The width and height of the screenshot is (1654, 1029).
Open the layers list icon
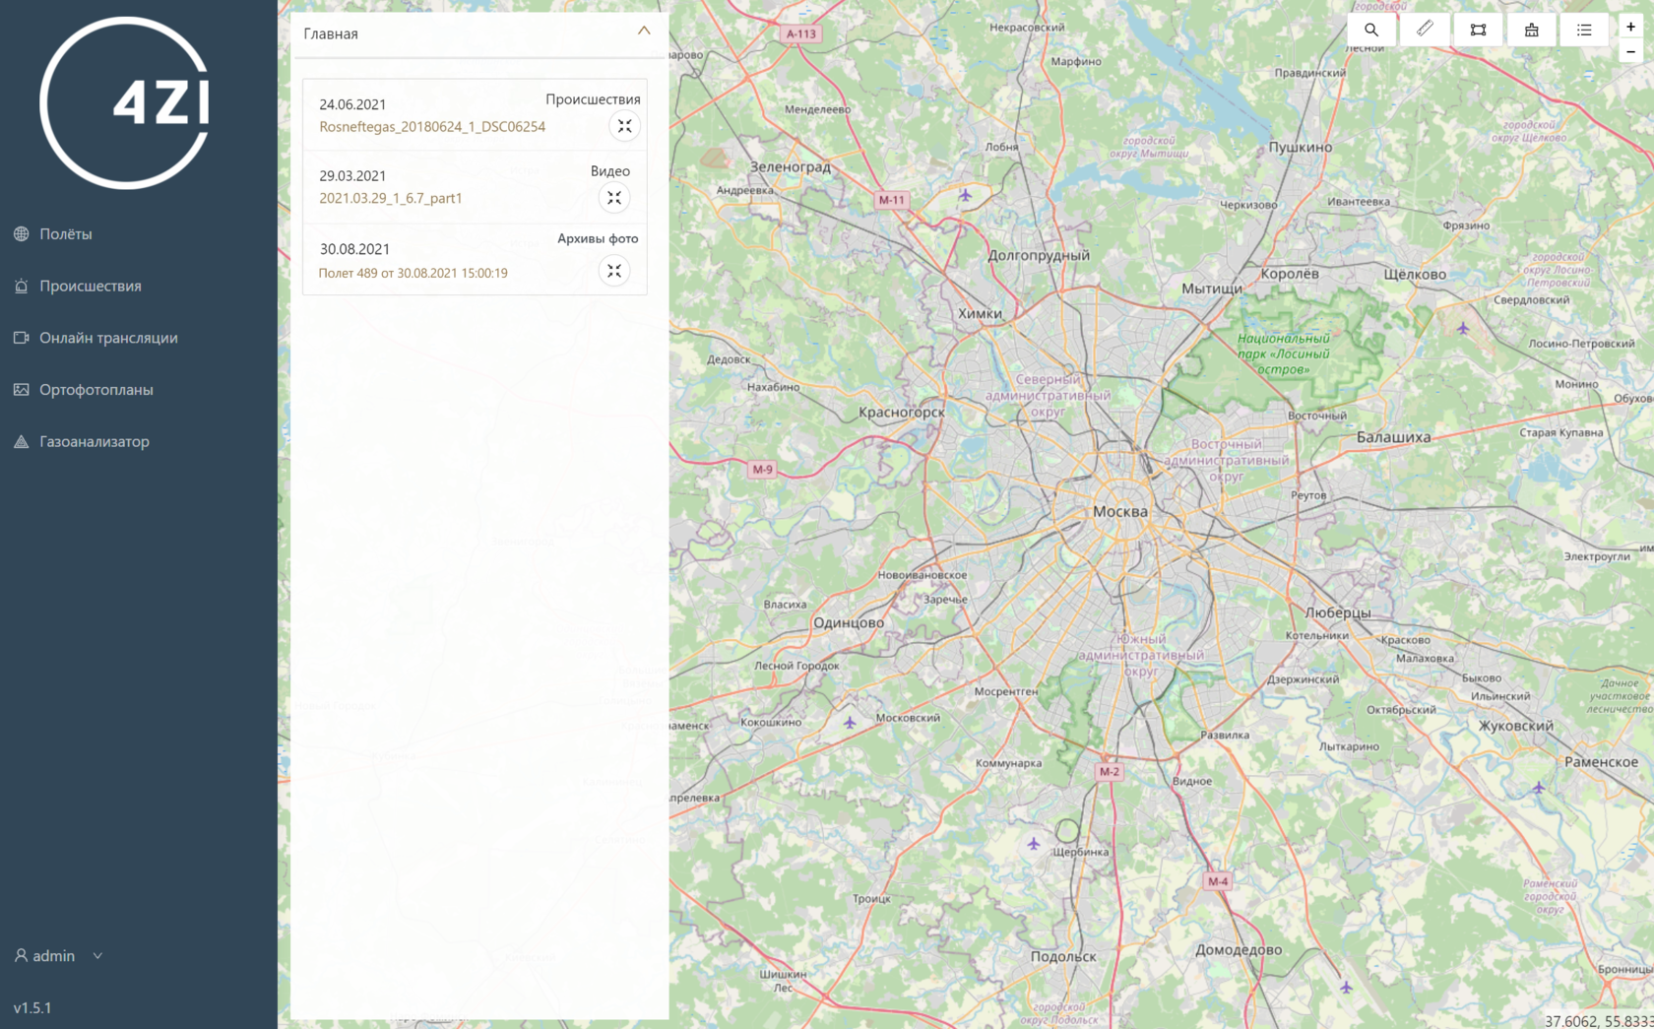[x=1584, y=30]
